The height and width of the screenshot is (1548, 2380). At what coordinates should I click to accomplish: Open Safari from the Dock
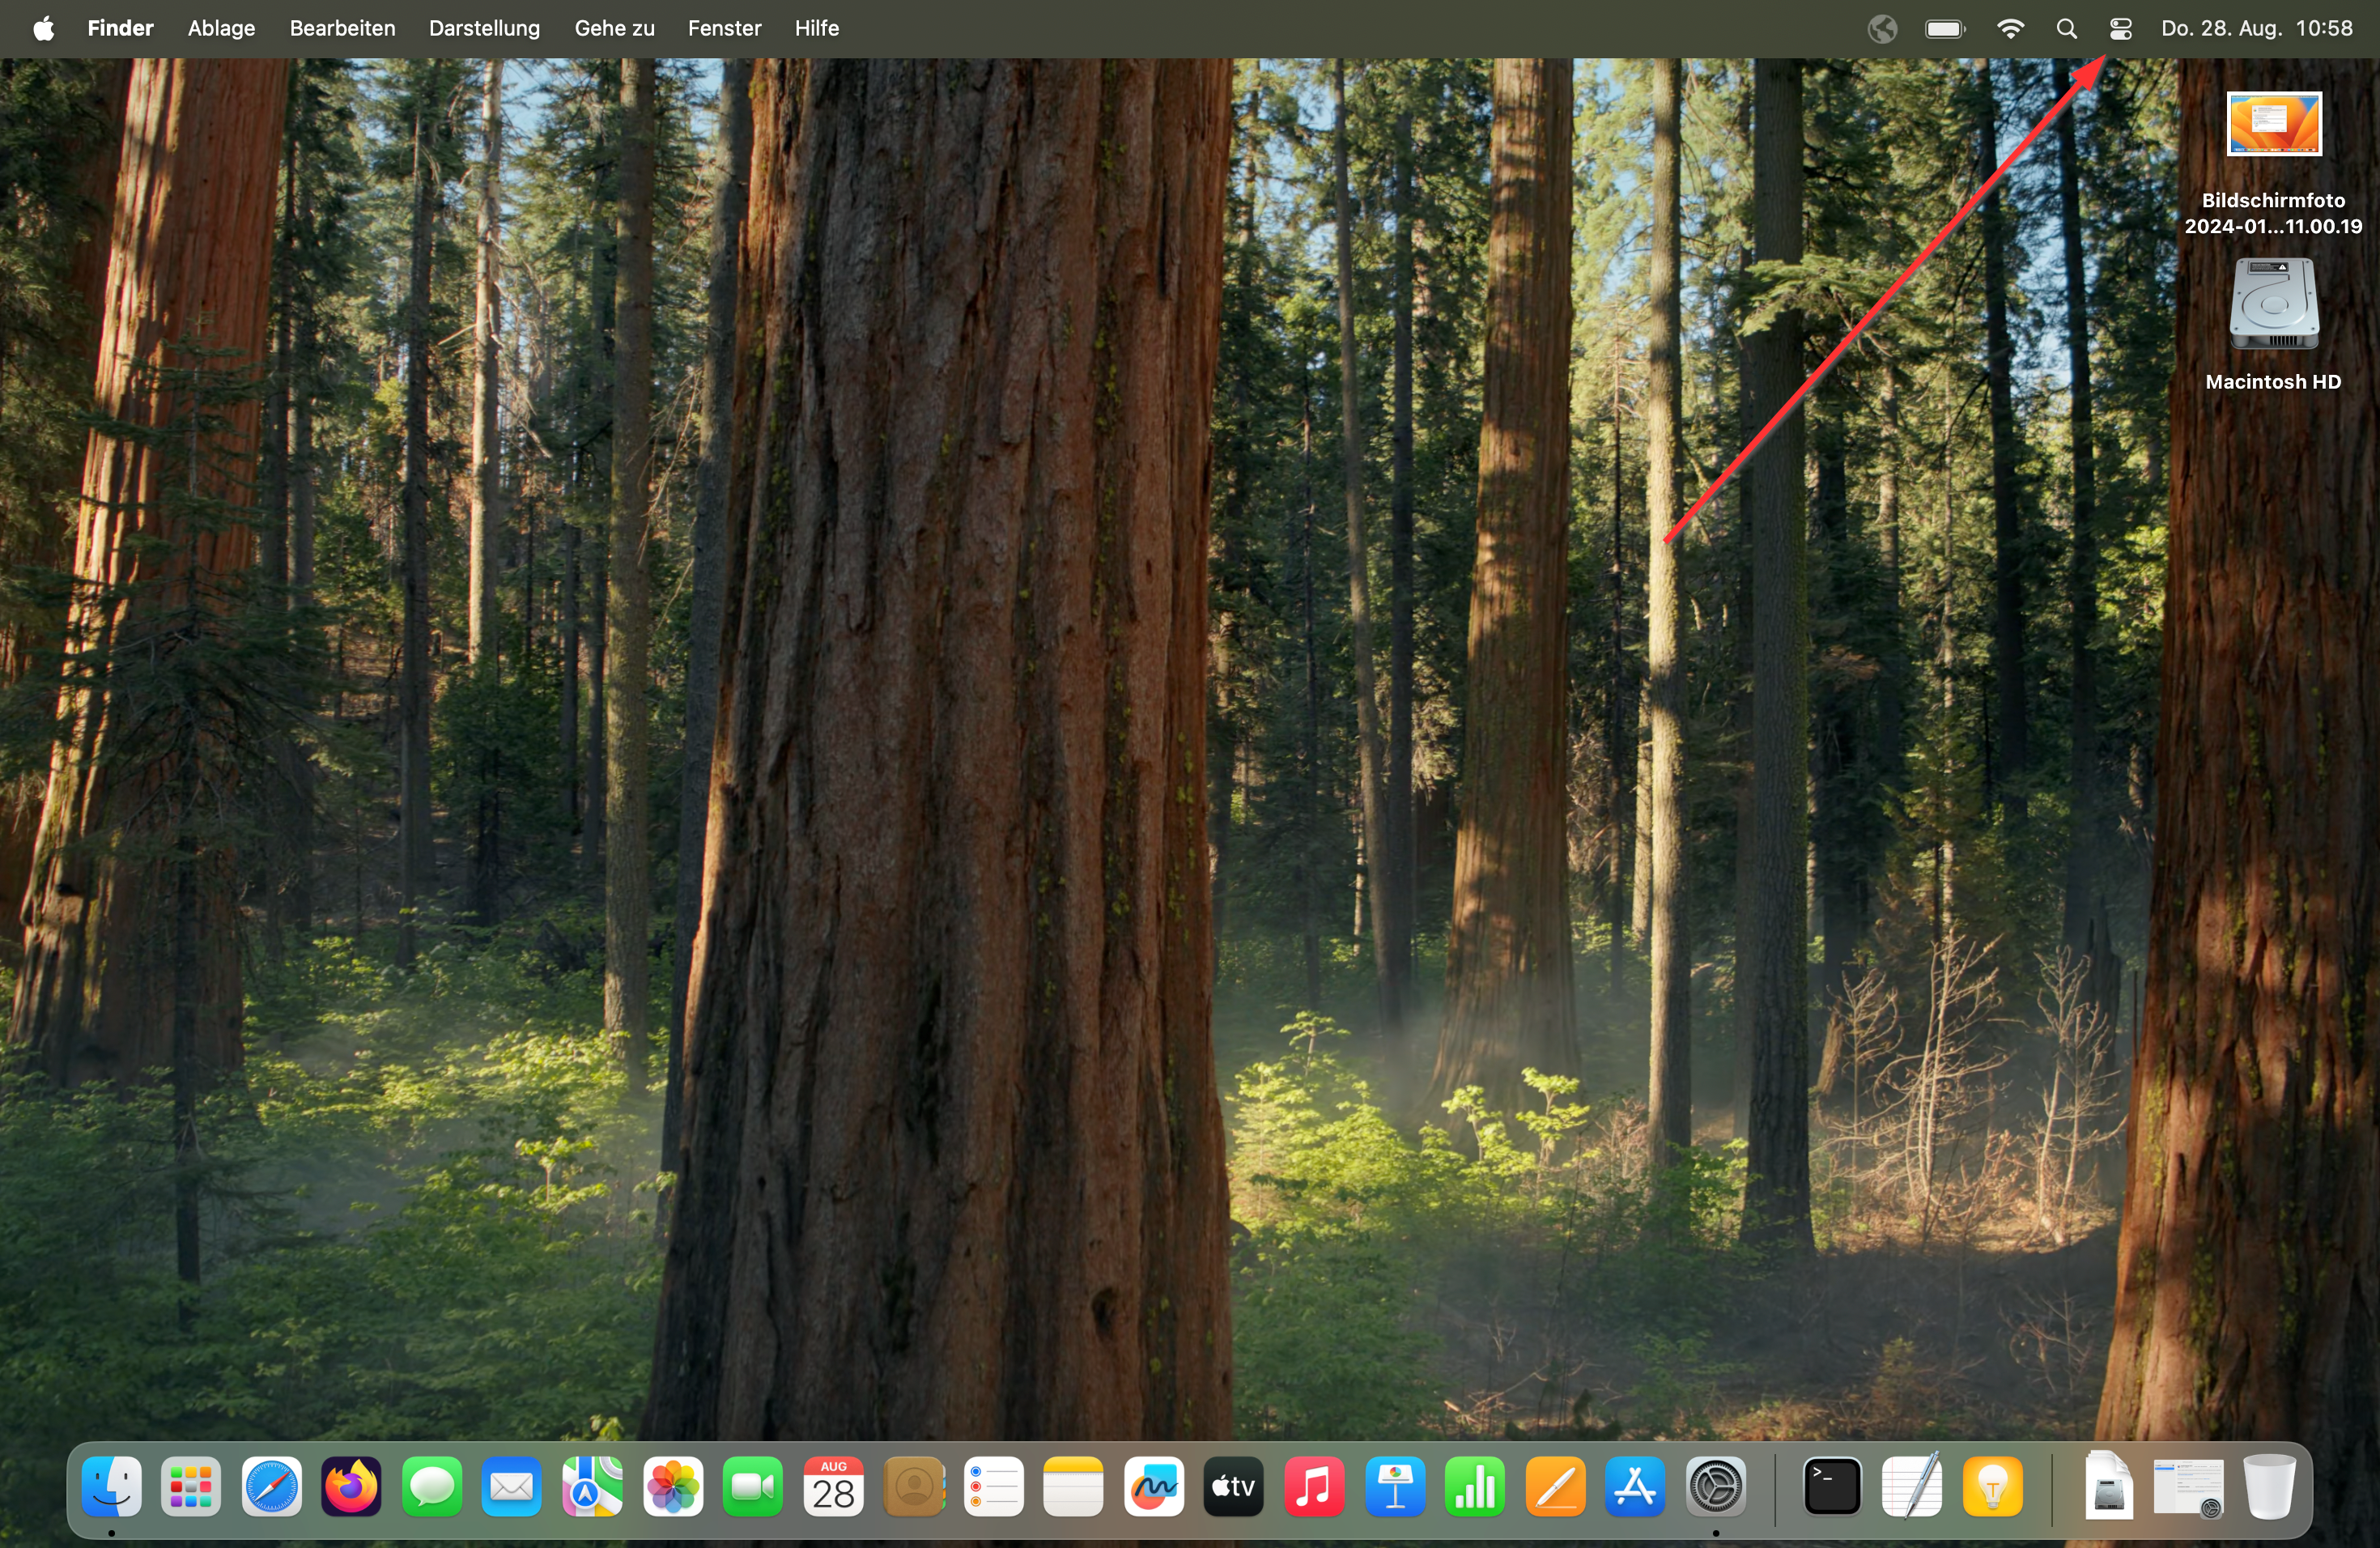(x=270, y=1488)
